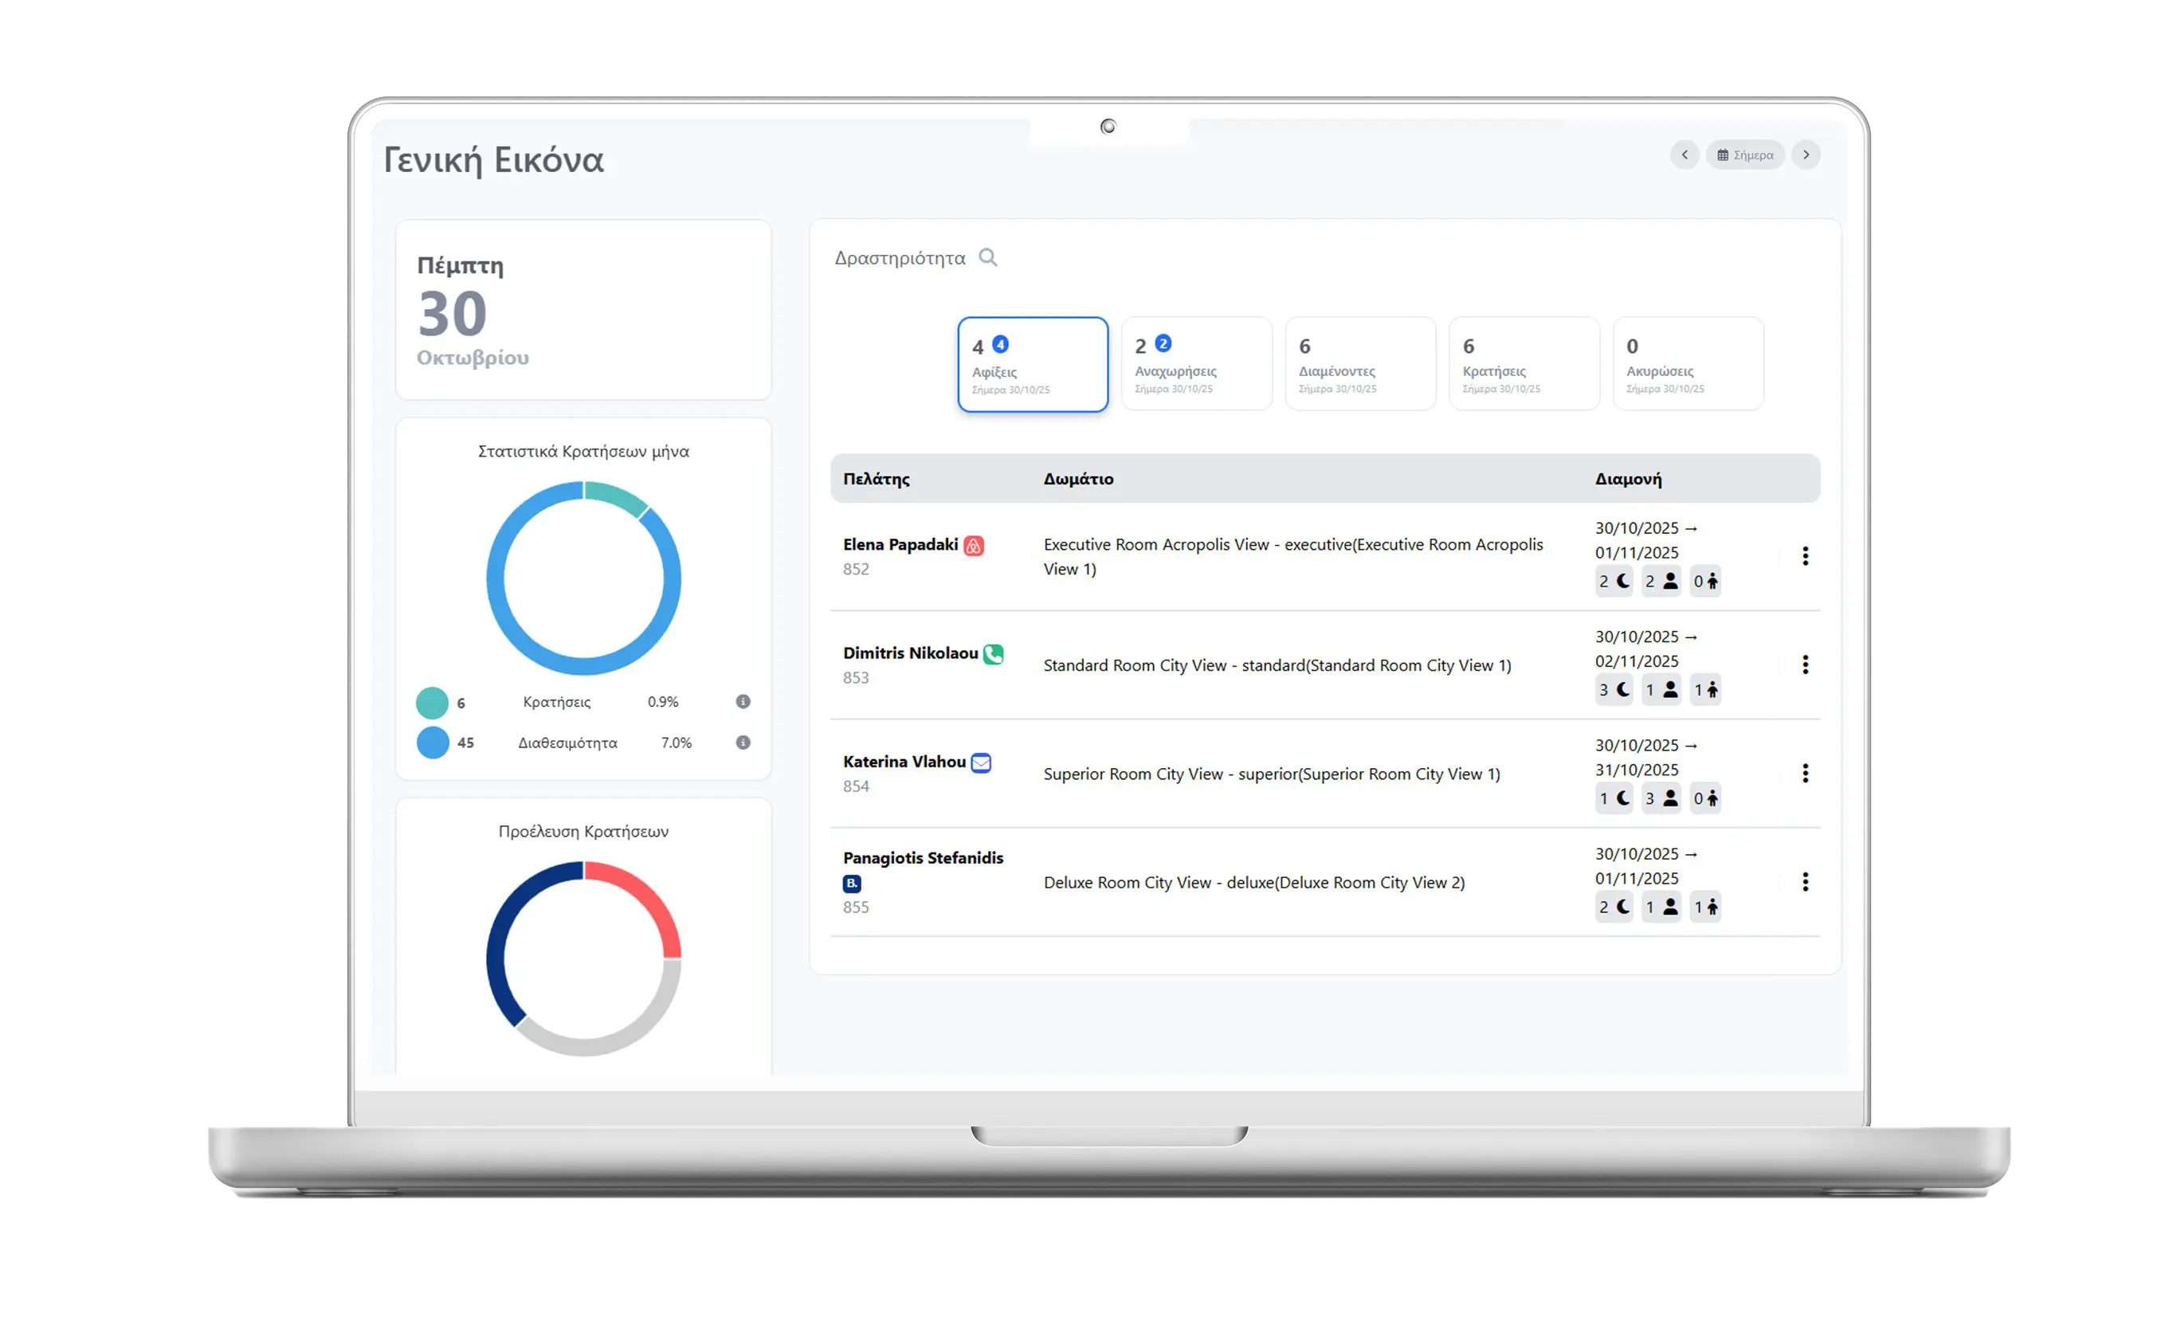
Task: Enable the Ακυρώσεις filter card
Action: point(1688,364)
